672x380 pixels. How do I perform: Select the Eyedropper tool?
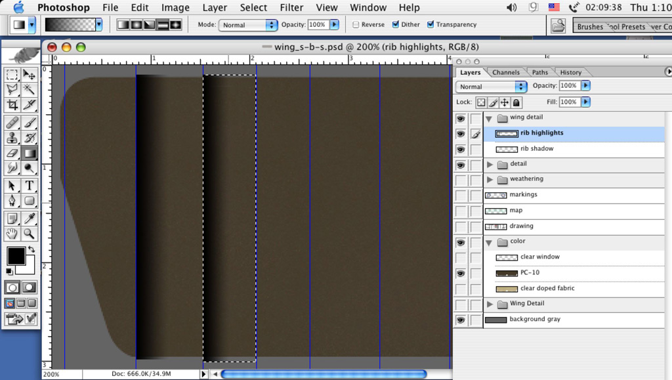(x=29, y=219)
